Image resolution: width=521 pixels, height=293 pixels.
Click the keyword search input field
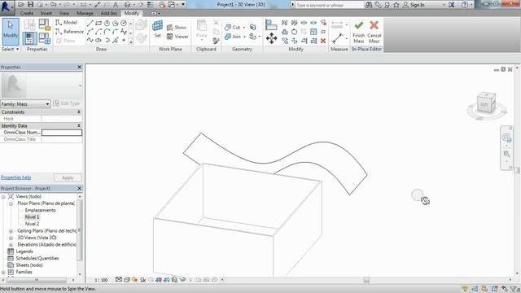[x=330, y=5]
